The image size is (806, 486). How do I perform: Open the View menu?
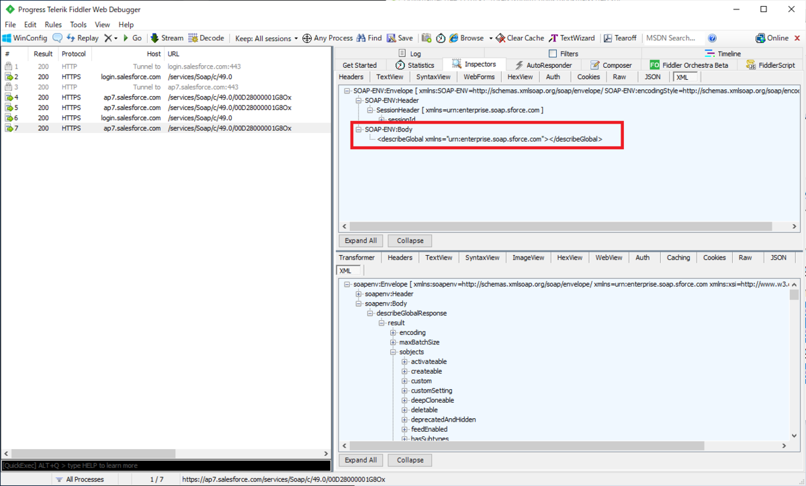pos(102,25)
